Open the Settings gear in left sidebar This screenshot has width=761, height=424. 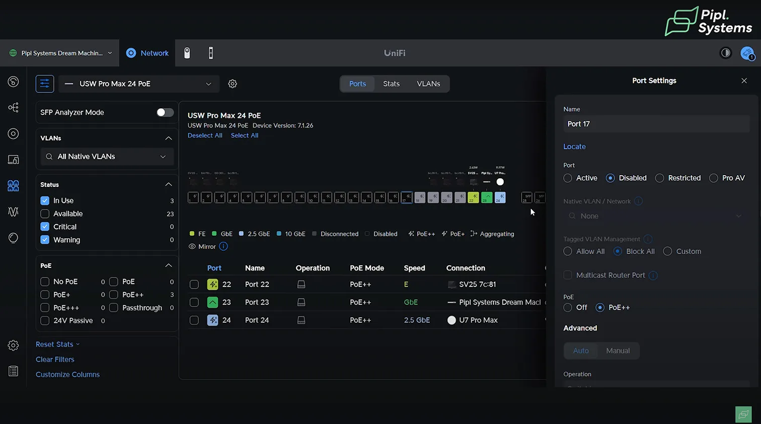pyautogui.click(x=14, y=345)
